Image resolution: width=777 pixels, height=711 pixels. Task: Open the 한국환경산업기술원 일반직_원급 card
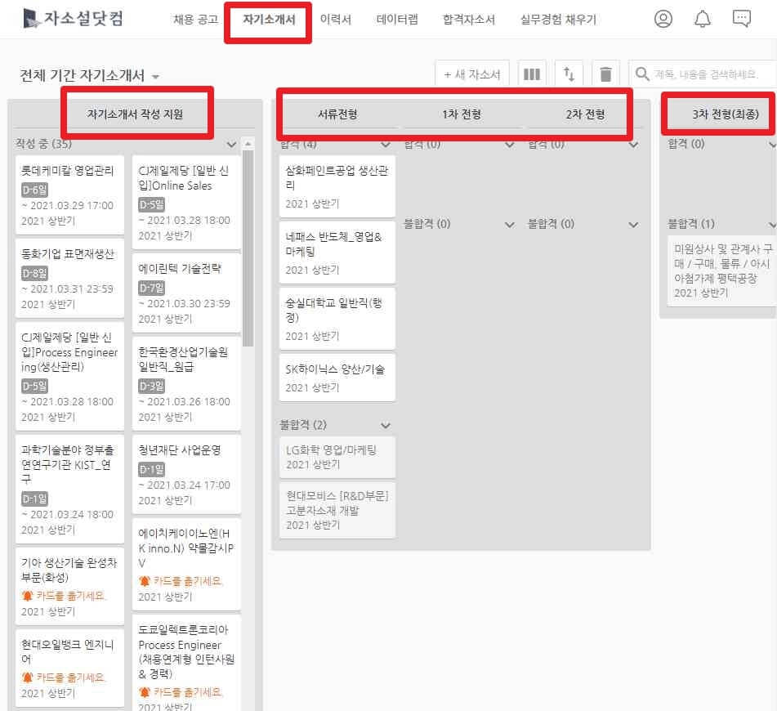[x=185, y=383]
